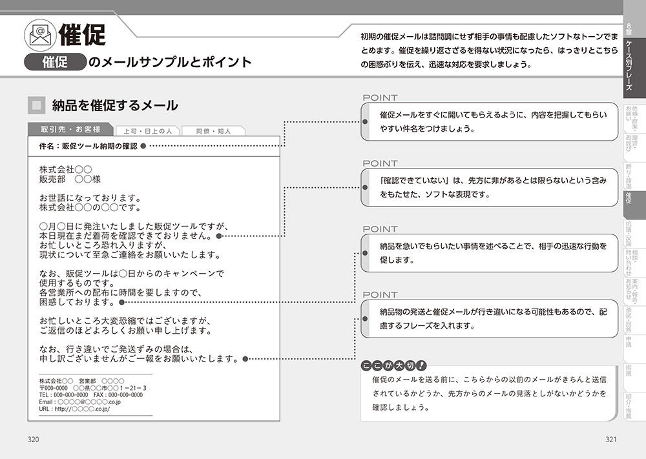Click the gray square beside 納品を催促するメール
The image size is (646, 459).
tap(37, 105)
